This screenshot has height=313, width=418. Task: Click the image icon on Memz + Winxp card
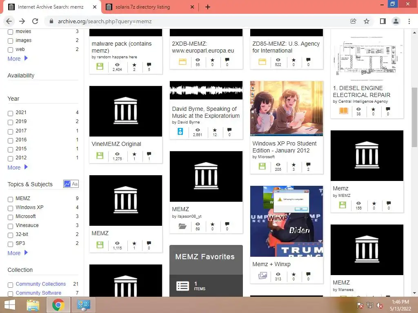pos(262,276)
